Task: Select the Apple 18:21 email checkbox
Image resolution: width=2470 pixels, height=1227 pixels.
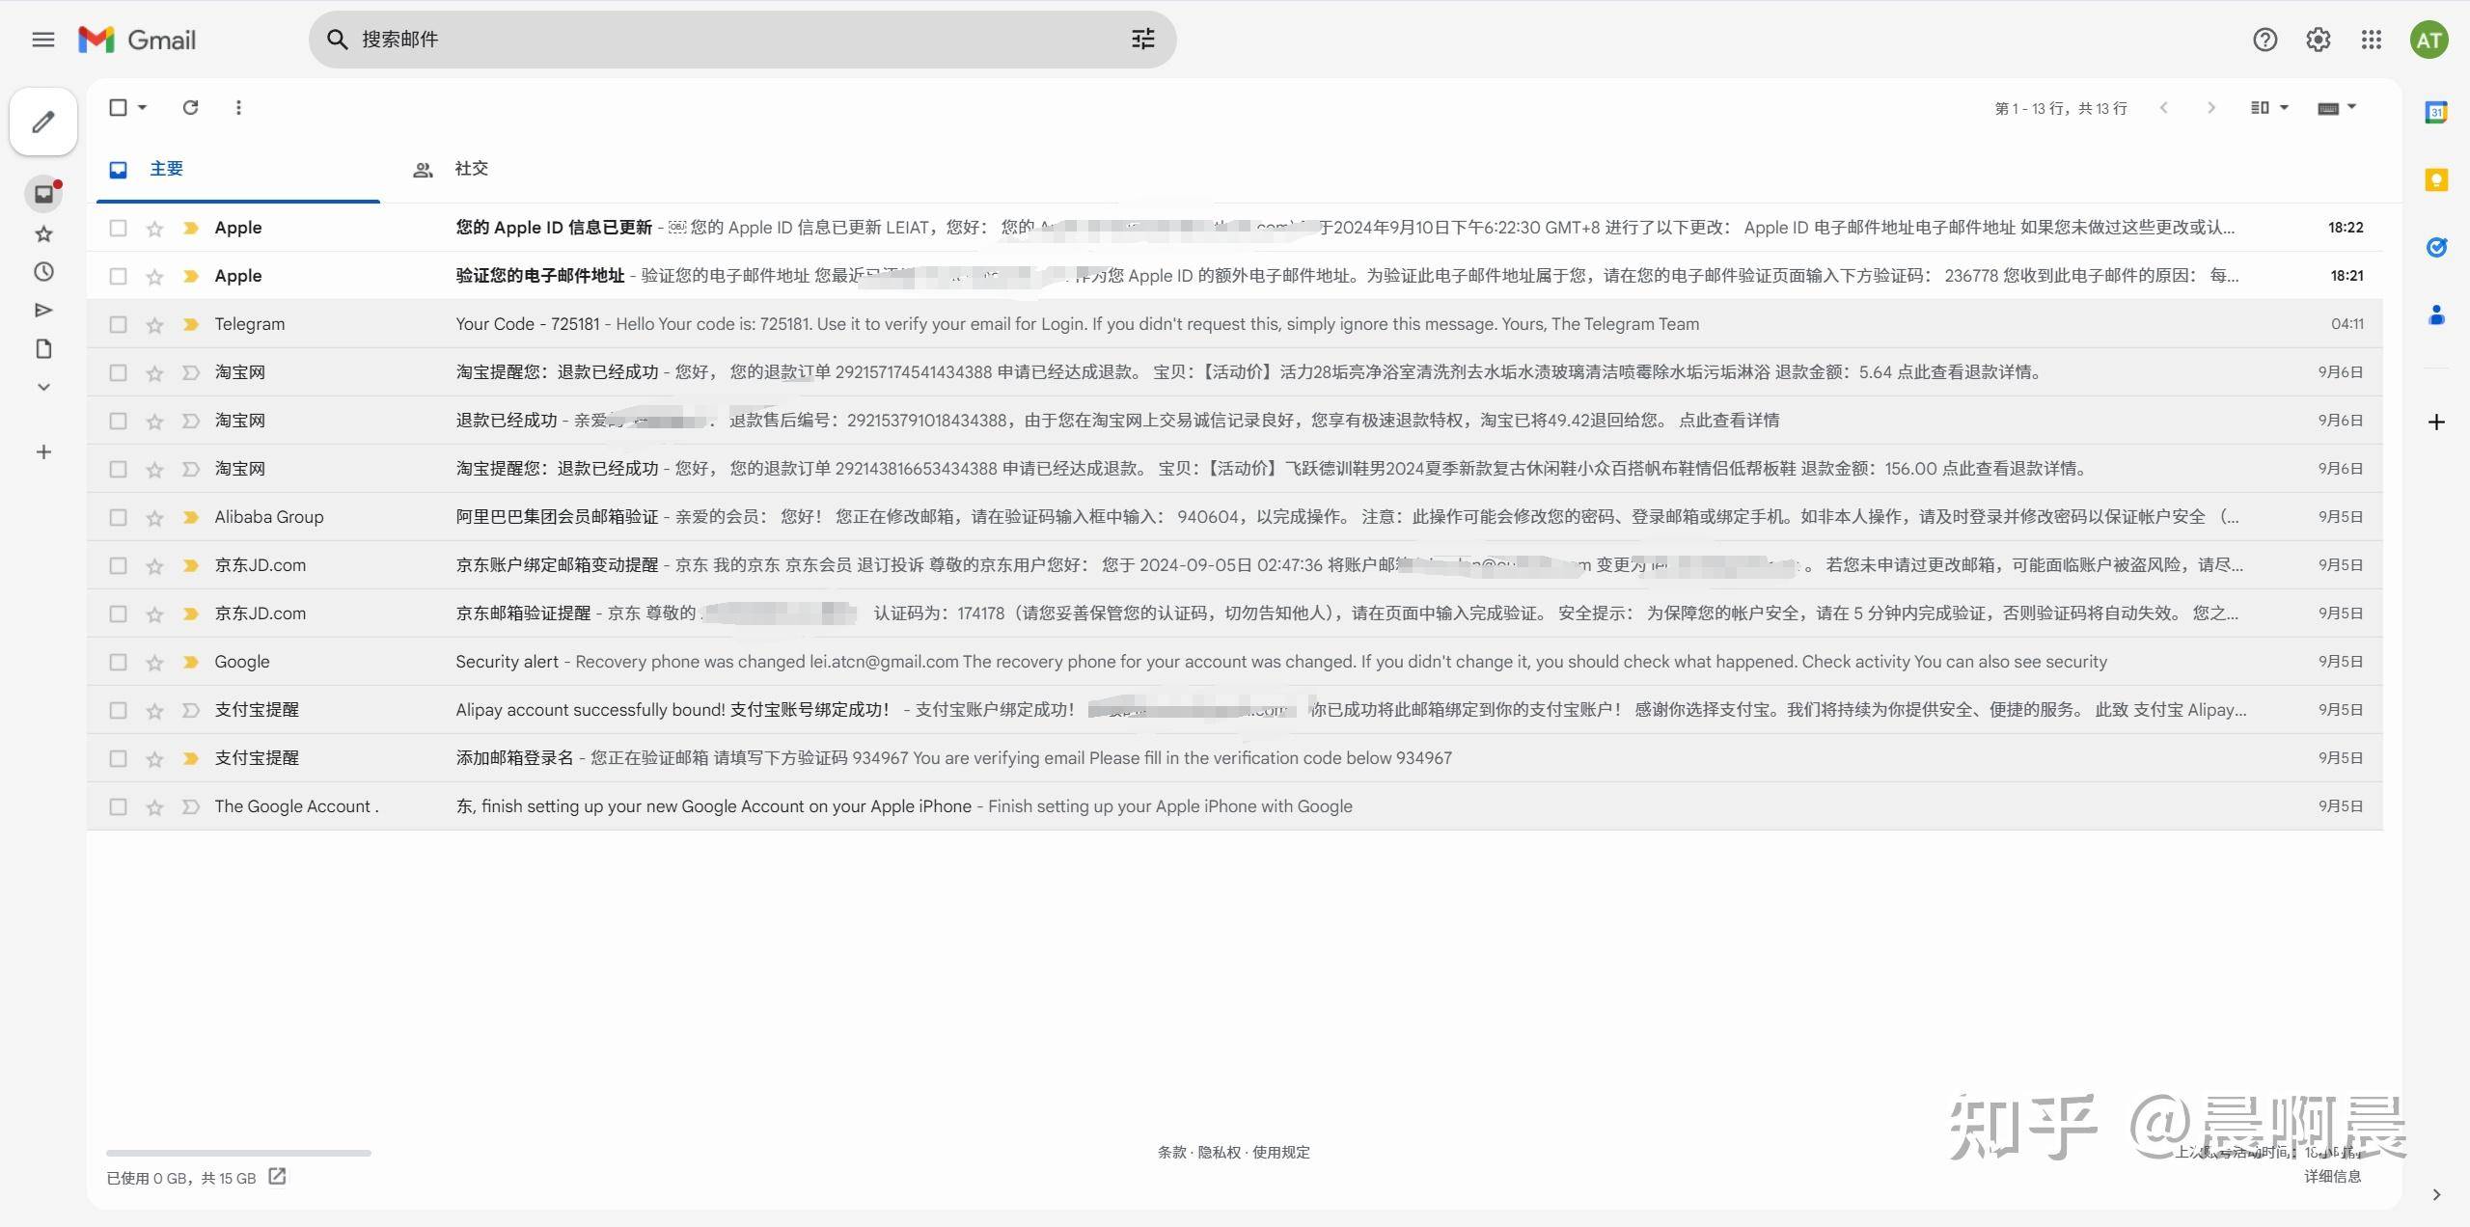Action: coord(118,276)
